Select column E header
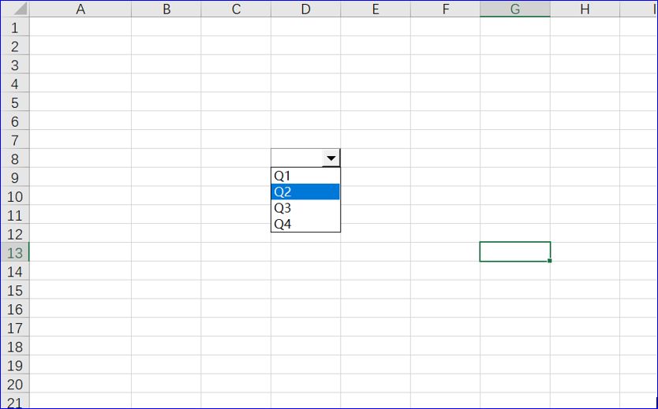The height and width of the screenshot is (409, 658). click(376, 9)
